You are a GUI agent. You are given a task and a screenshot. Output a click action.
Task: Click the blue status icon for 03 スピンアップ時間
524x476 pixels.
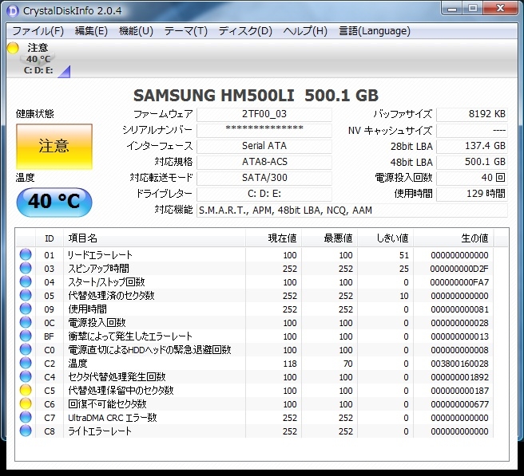26,268
